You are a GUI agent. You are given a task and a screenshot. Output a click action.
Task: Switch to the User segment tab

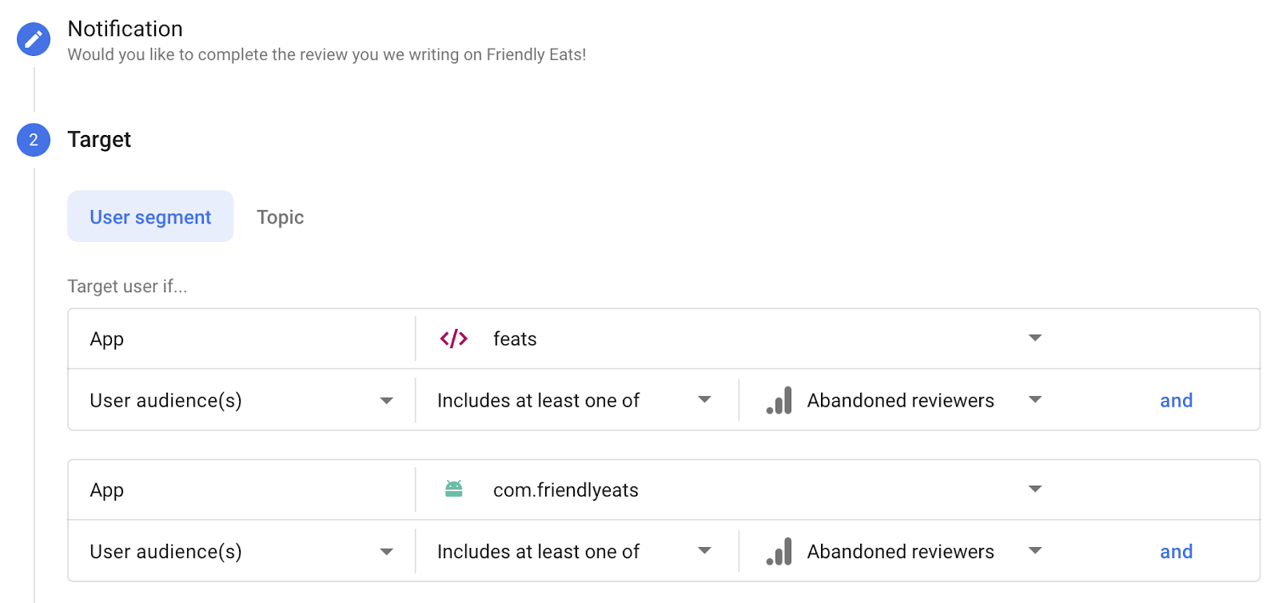click(x=150, y=216)
